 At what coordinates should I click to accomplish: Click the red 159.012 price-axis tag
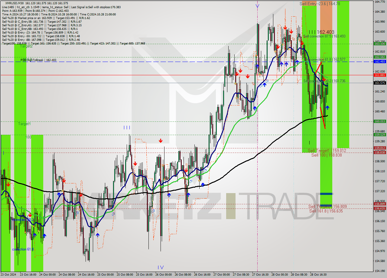pyautogui.click(x=380, y=148)
